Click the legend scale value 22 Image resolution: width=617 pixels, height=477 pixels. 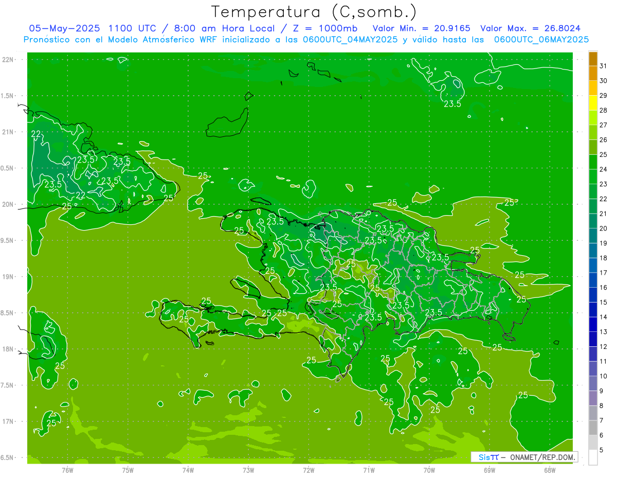click(603, 199)
